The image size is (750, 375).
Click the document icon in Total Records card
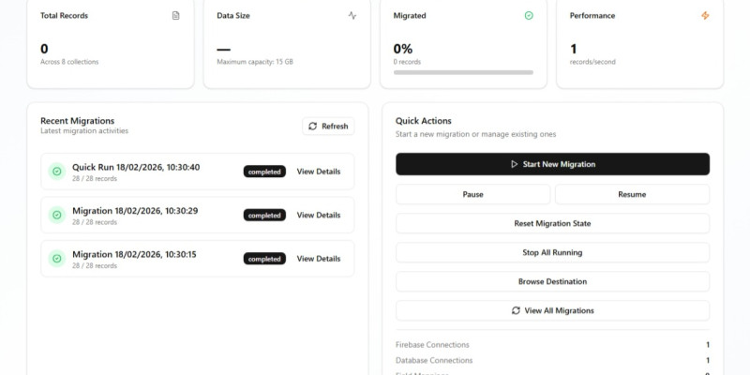[175, 16]
